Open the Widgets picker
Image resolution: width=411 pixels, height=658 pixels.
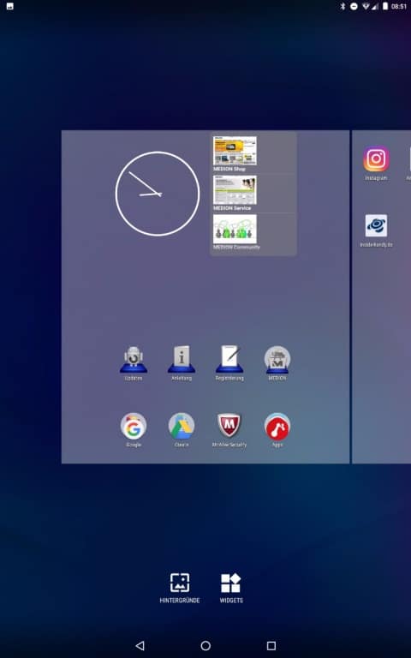231,588
